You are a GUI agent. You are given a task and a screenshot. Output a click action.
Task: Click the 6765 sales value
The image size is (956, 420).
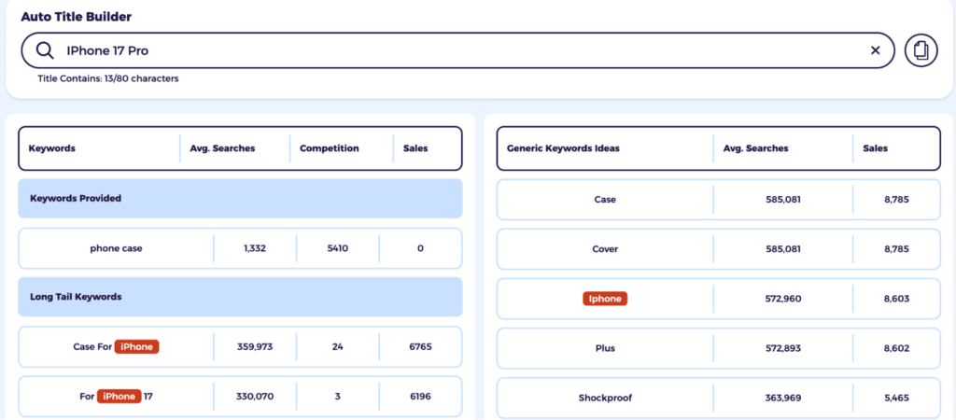pos(421,347)
